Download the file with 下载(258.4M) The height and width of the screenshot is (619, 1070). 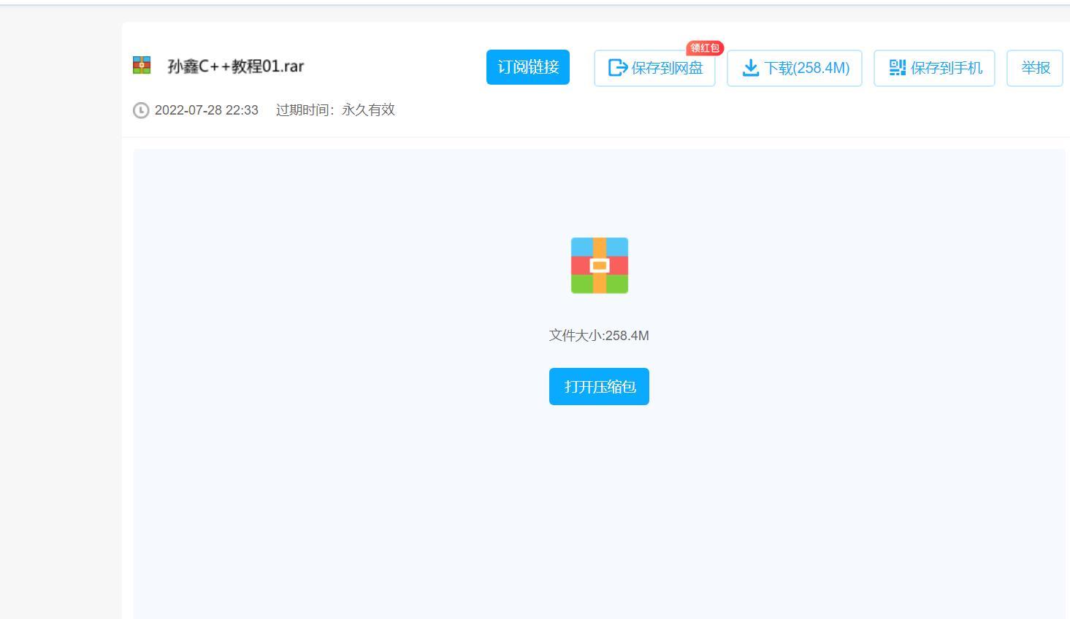pyautogui.click(x=795, y=69)
